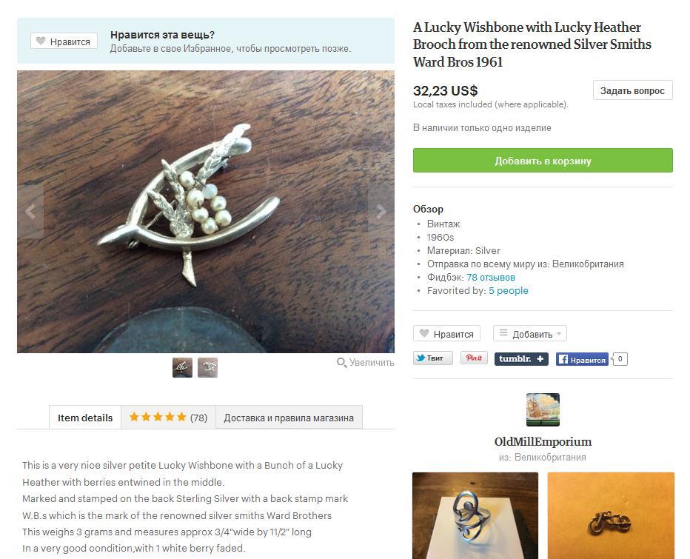Open the 5 people favorited link
The height and width of the screenshot is (559, 690).
(509, 290)
